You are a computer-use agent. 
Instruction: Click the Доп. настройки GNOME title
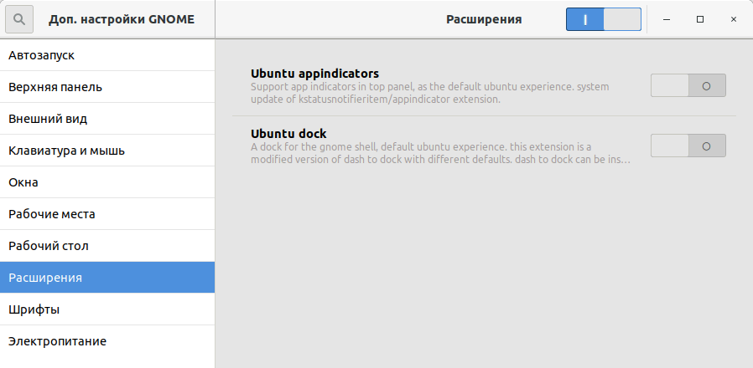pos(122,19)
